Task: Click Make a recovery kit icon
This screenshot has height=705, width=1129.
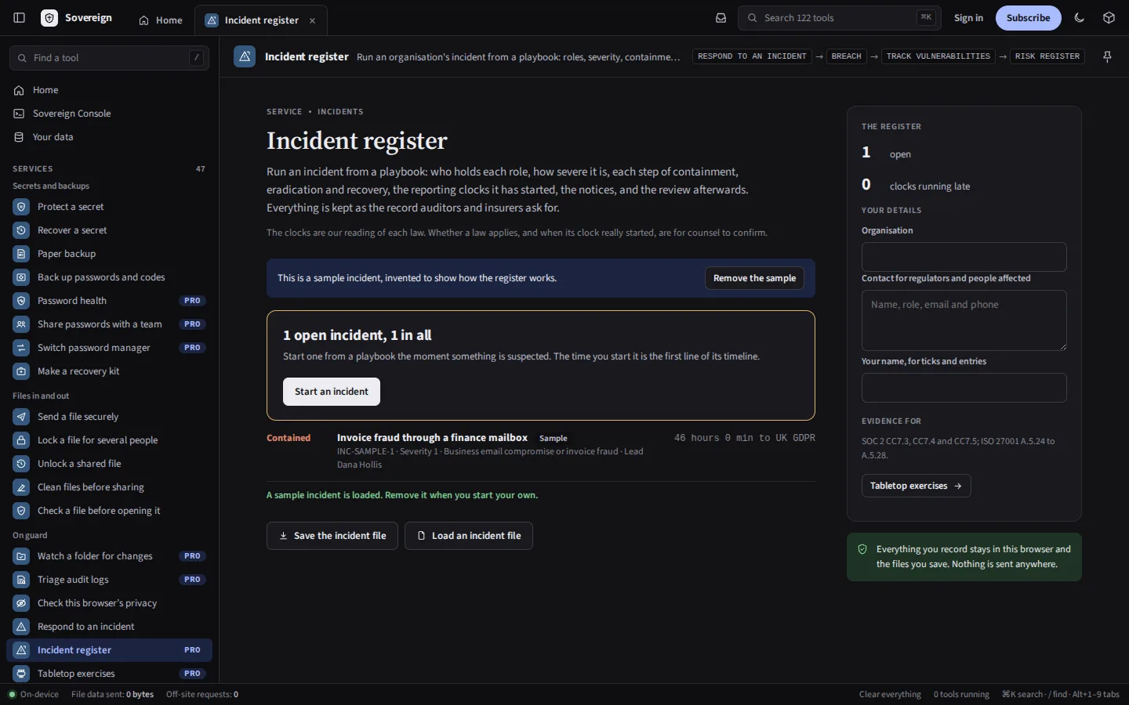Action: (21, 371)
